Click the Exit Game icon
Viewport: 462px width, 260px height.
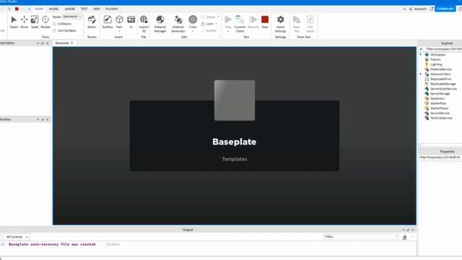(x=310, y=19)
